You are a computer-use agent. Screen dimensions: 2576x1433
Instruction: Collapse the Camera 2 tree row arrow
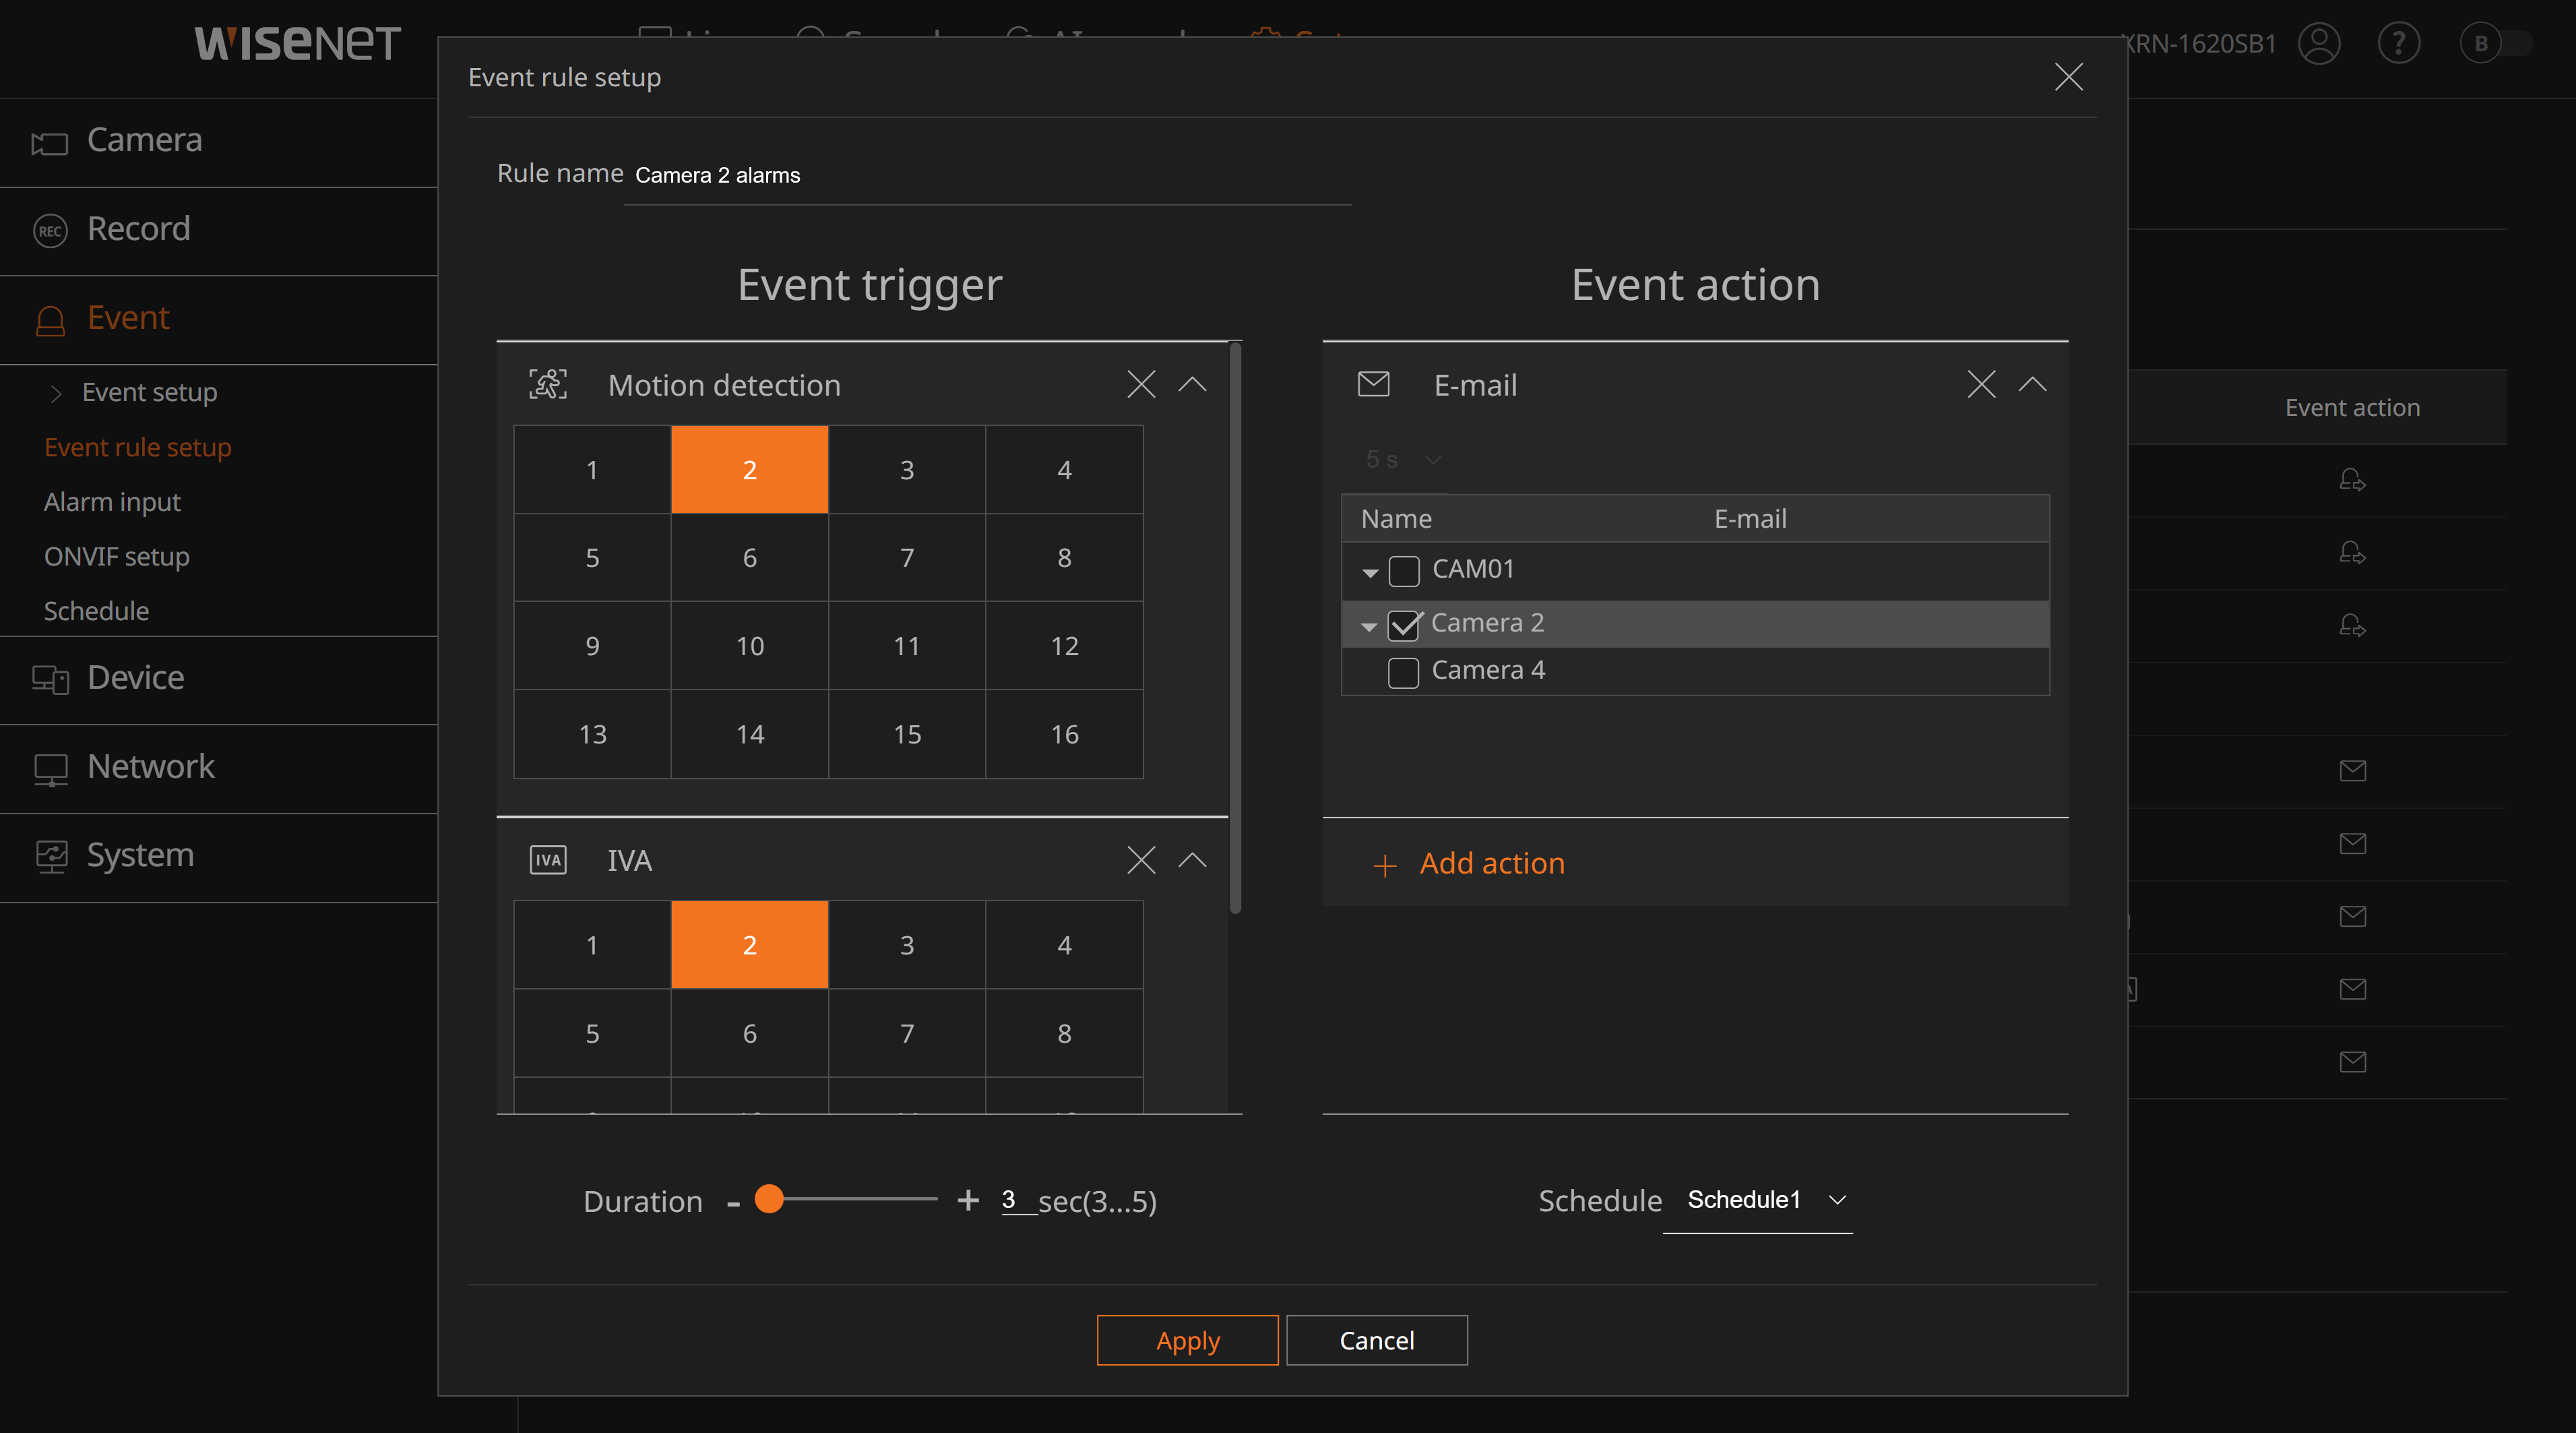[1369, 626]
